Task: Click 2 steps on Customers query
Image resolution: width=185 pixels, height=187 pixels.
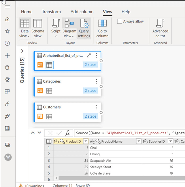Action: (x=90, y=116)
